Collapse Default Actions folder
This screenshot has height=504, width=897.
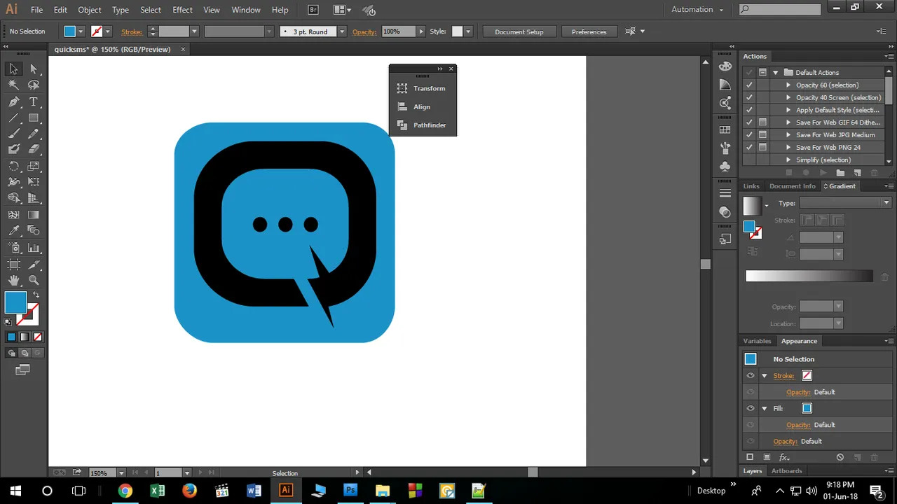[776, 72]
